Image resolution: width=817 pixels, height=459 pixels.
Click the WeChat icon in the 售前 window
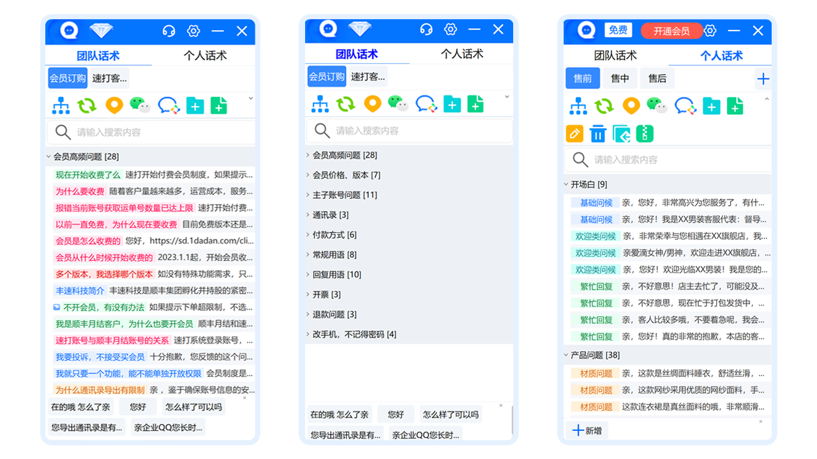tap(657, 106)
